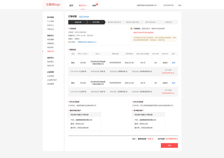224x158 pixels.
Task: Click the red countdown 剩余29分钟 text
Action: (144, 33)
